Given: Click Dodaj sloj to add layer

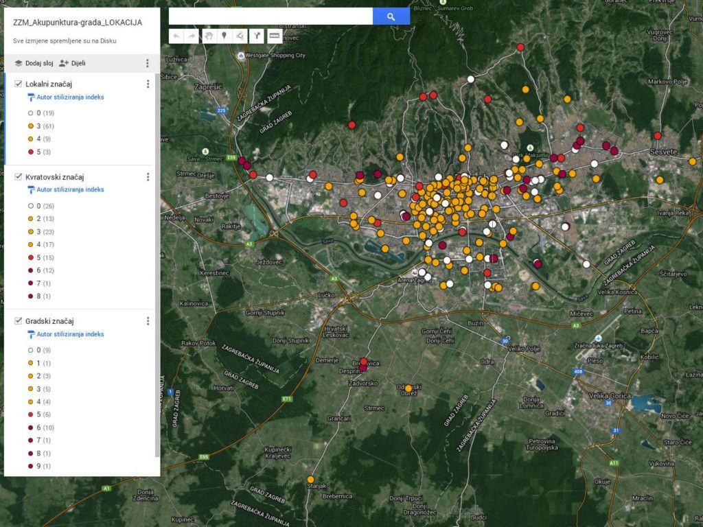Looking at the screenshot, I should (x=34, y=63).
